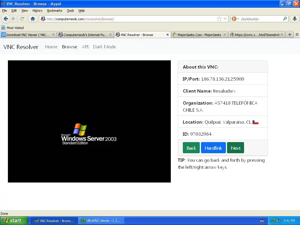Close the uvnc.com tab
The image size is (300, 225).
[x=282, y=35]
